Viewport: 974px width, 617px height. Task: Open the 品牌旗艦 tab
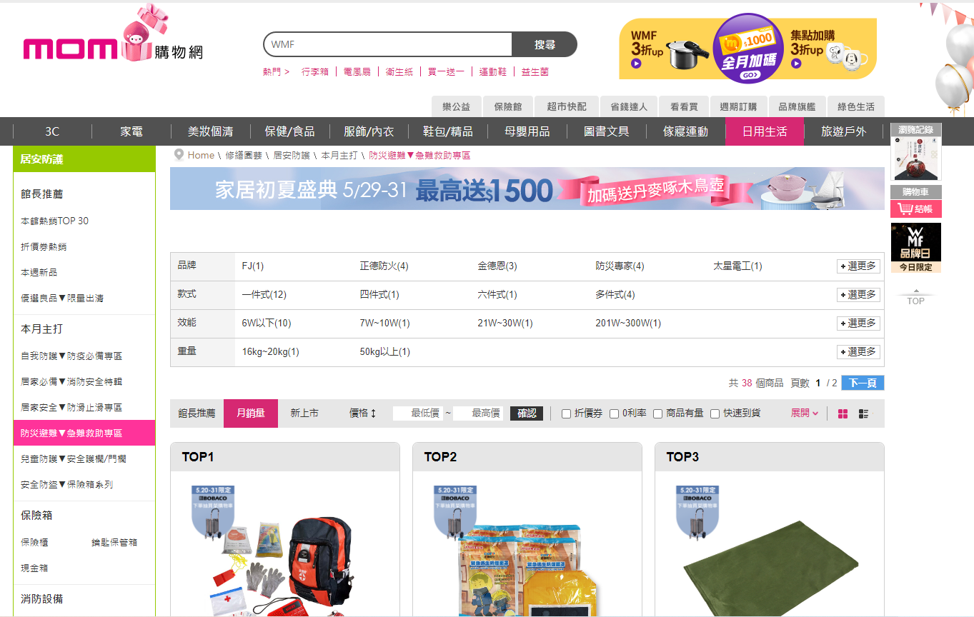click(797, 106)
